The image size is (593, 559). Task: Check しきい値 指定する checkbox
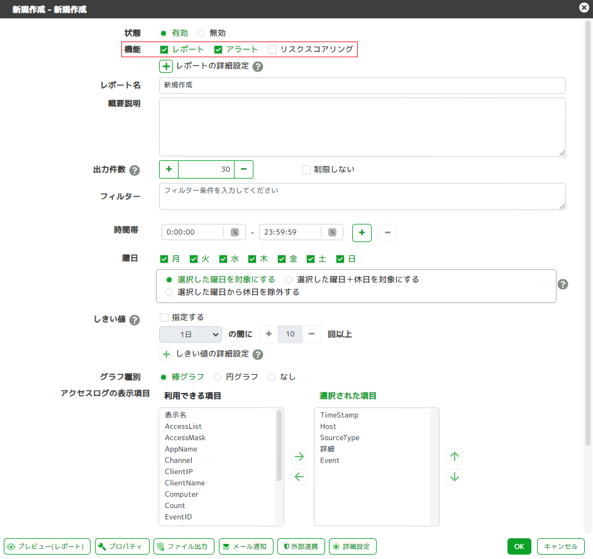[x=163, y=318]
